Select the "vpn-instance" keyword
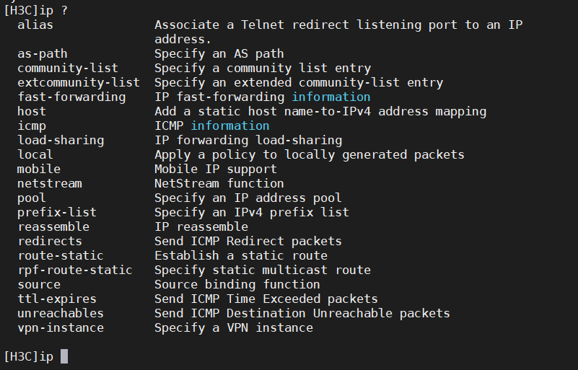The height and width of the screenshot is (370, 578). (61, 327)
